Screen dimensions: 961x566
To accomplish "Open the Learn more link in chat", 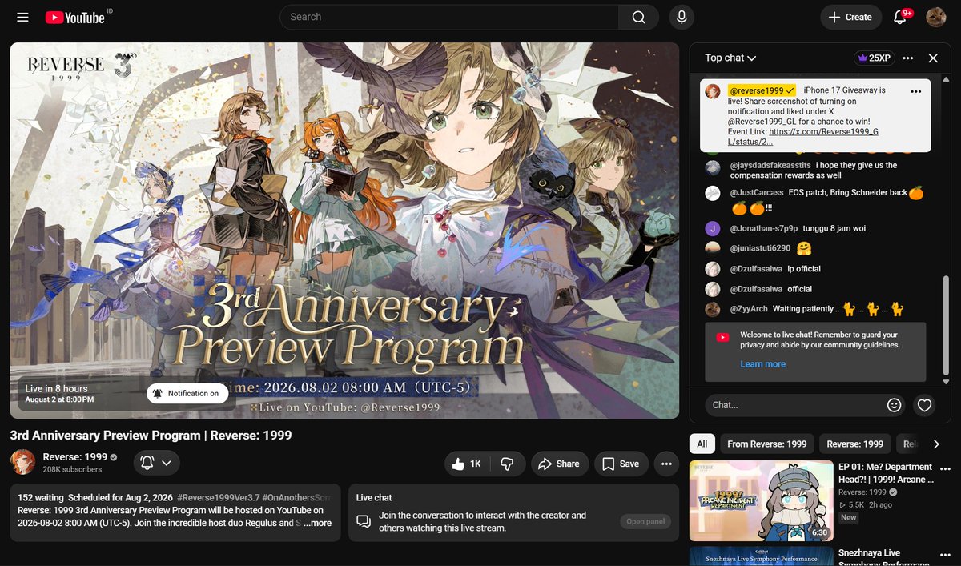I will pos(762,363).
